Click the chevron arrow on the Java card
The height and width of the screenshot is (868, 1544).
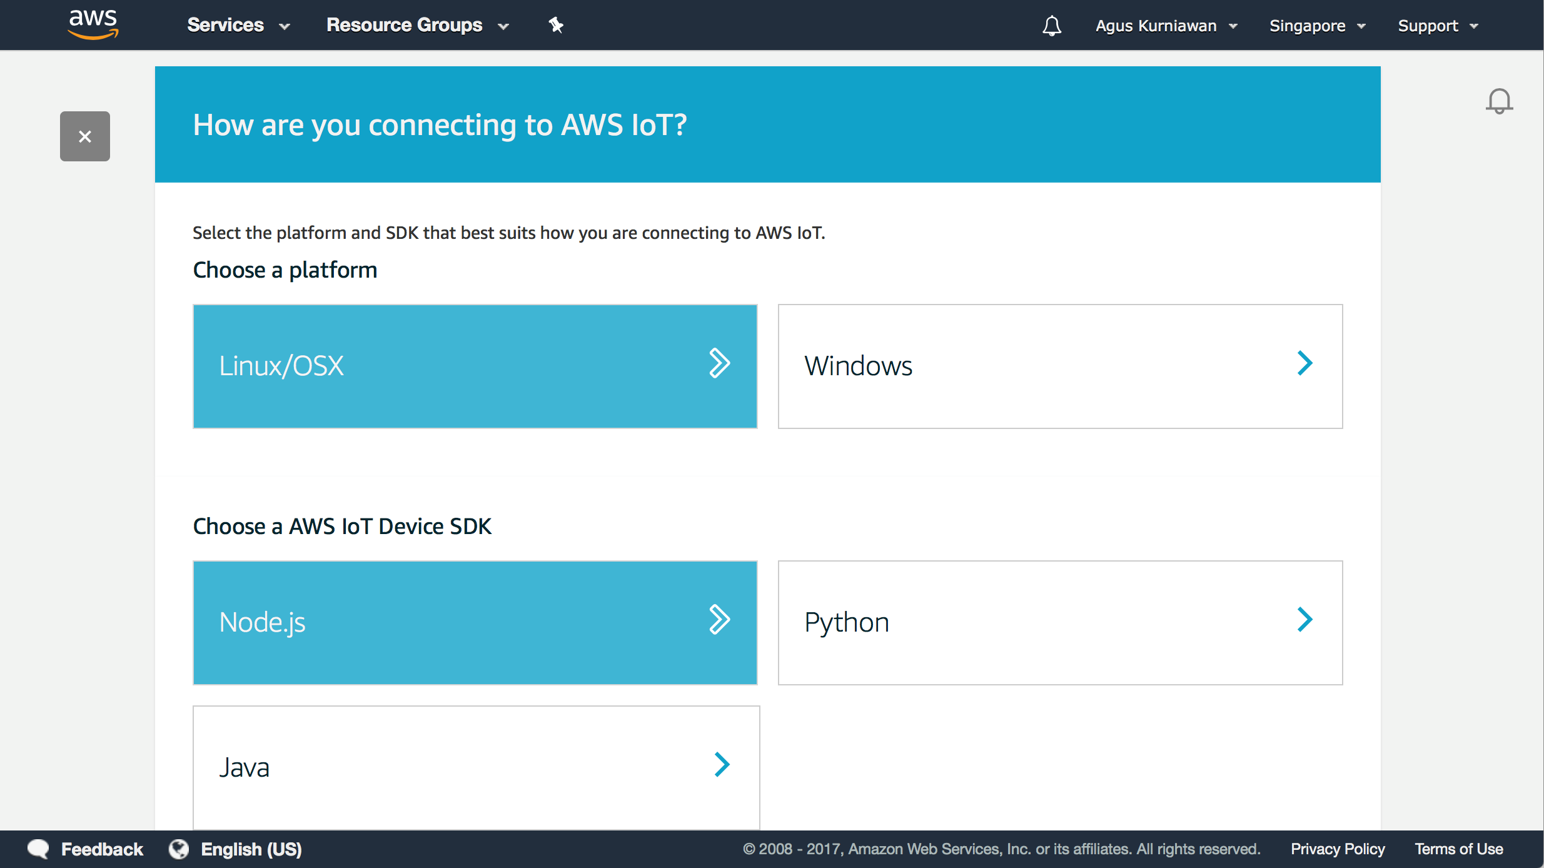pyautogui.click(x=722, y=765)
